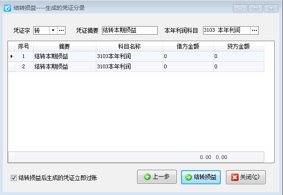Select the 摘要 cell in row 1
The height and width of the screenshot is (195, 283).
click(x=65, y=56)
